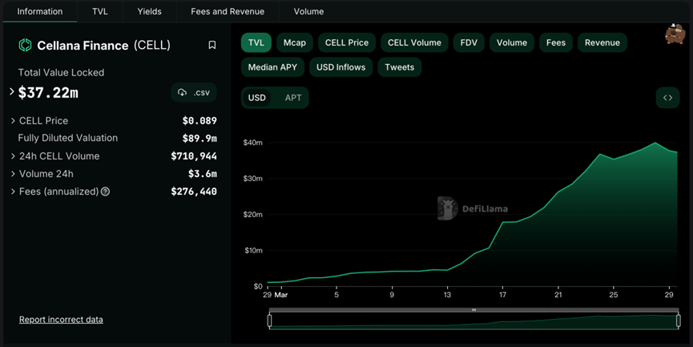Open the Information tab
693x347 pixels.
pos(40,11)
